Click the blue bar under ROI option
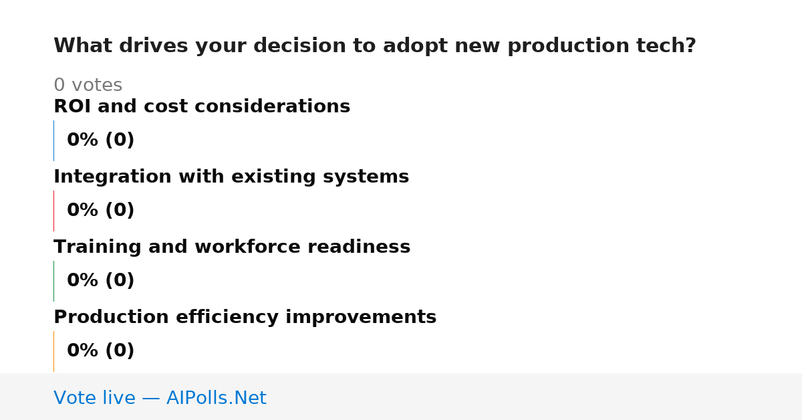 (54, 140)
